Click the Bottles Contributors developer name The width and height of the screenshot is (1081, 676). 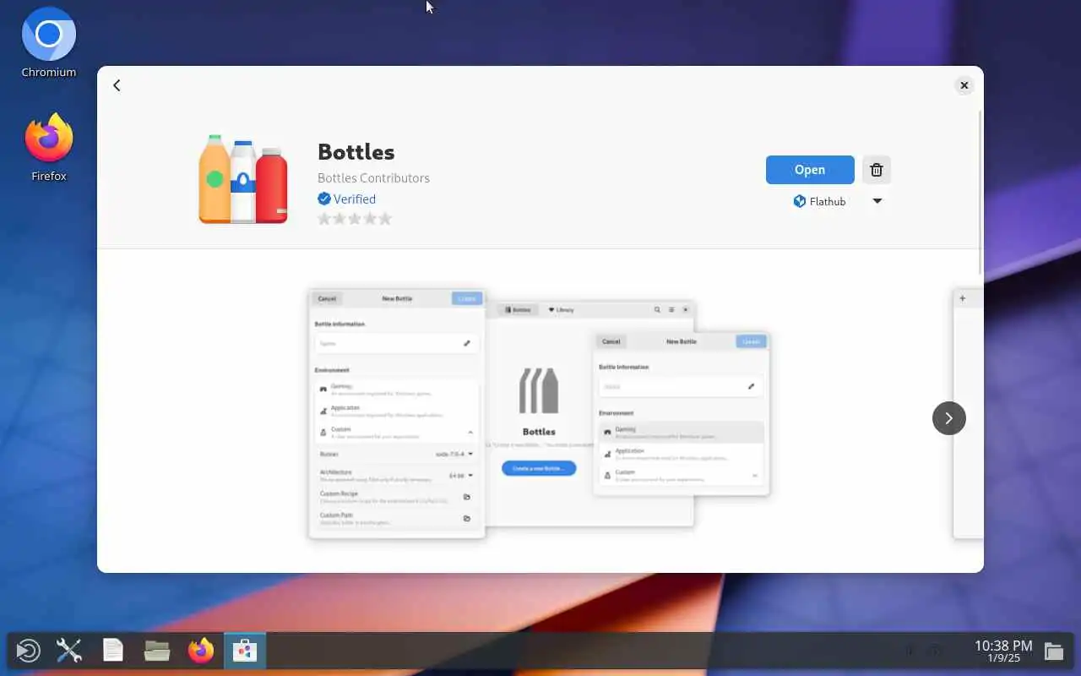point(373,178)
